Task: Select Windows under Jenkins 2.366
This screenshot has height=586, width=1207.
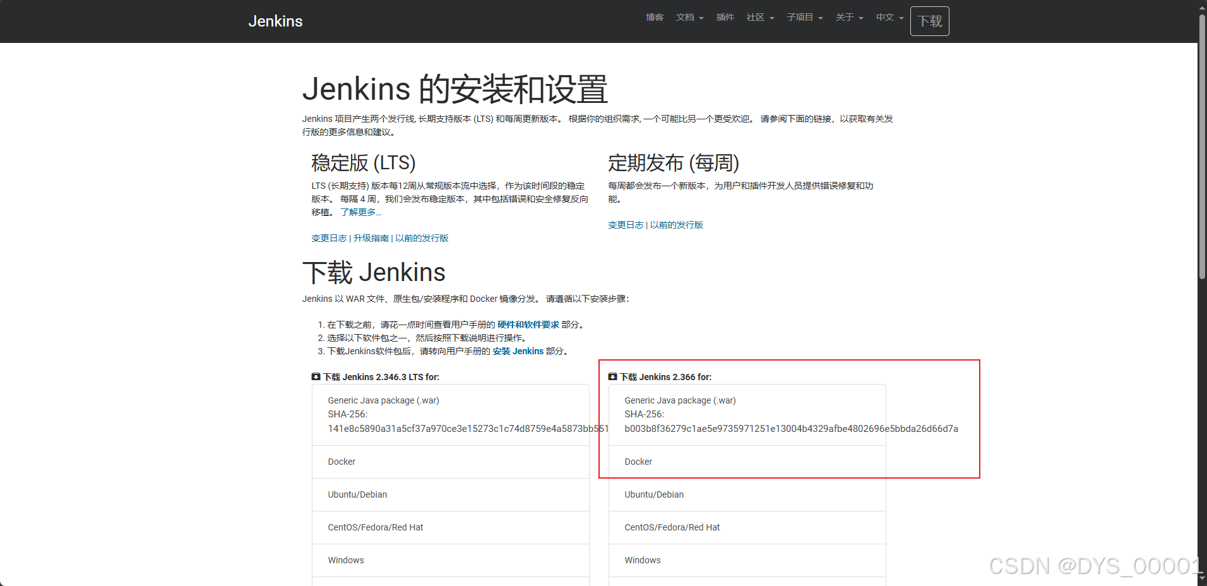Action: coord(747,561)
